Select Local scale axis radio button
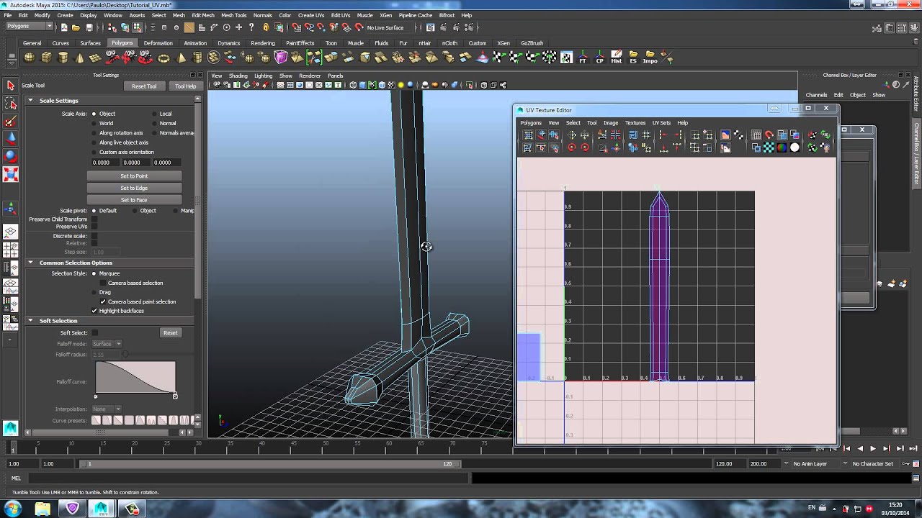This screenshot has height=518, width=922. coord(154,114)
